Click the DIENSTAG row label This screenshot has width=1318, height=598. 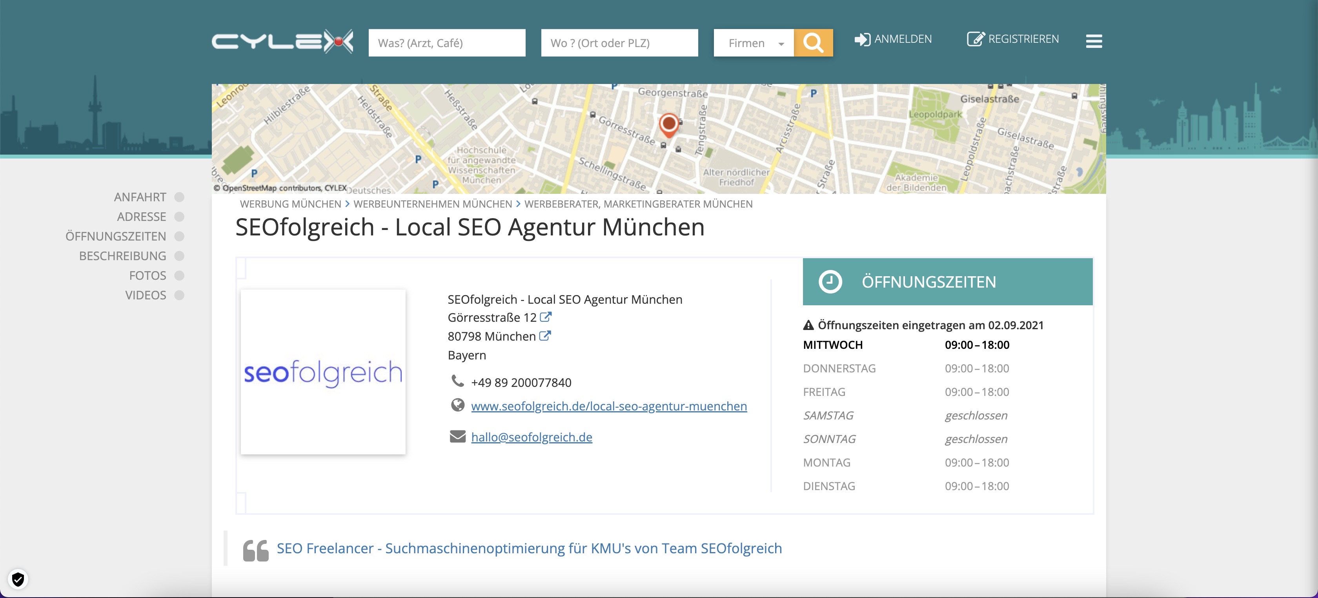[829, 486]
